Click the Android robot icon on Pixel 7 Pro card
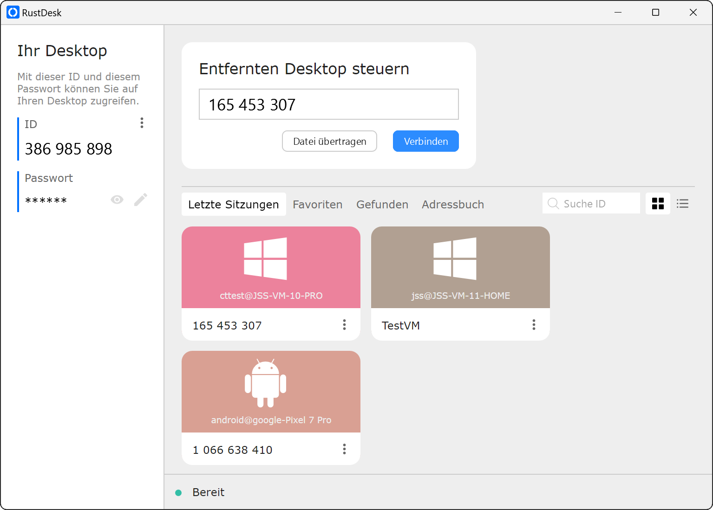This screenshot has width=713, height=510. pos(265,383)
